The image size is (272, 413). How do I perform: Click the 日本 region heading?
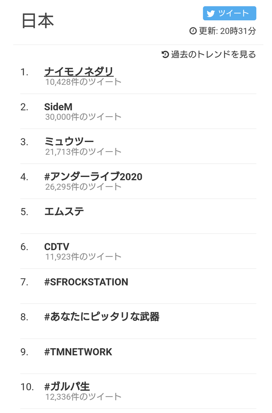click(x=38, y=21)
